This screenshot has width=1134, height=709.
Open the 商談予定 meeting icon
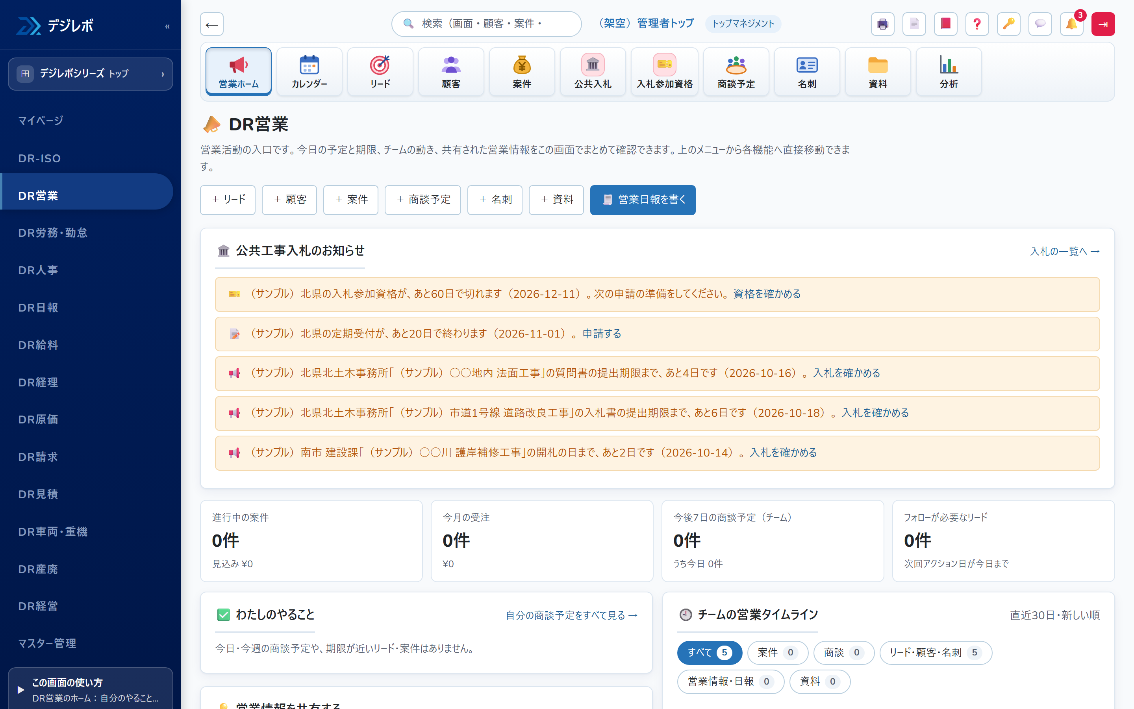[736, 71]
